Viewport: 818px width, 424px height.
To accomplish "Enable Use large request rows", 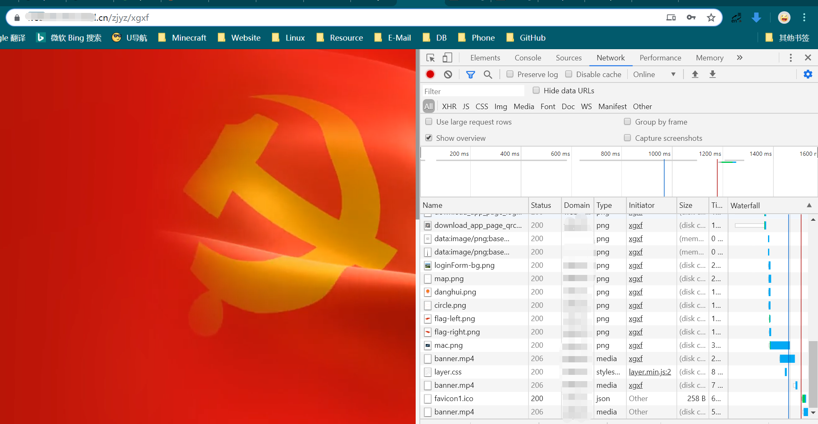I will point(429,122).
